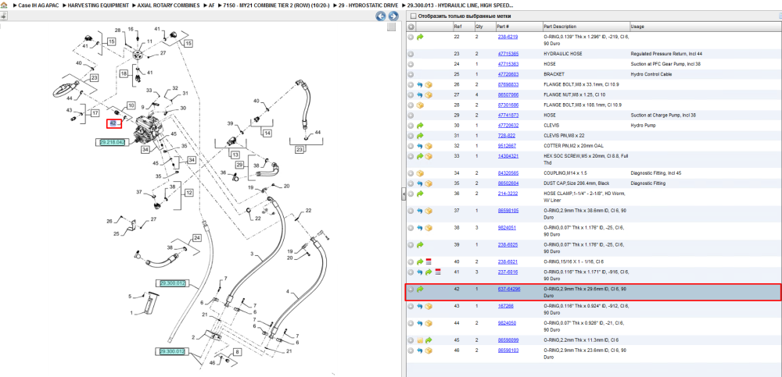Click the blue arrow icon for ref 38

[420, 228]
